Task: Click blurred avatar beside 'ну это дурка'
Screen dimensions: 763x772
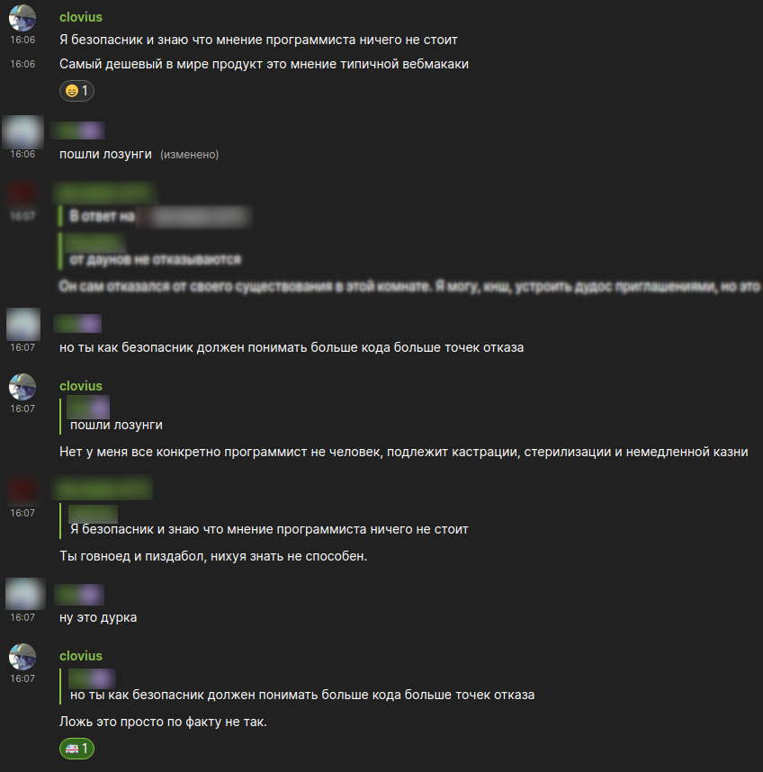Action: tap(25, 594)
